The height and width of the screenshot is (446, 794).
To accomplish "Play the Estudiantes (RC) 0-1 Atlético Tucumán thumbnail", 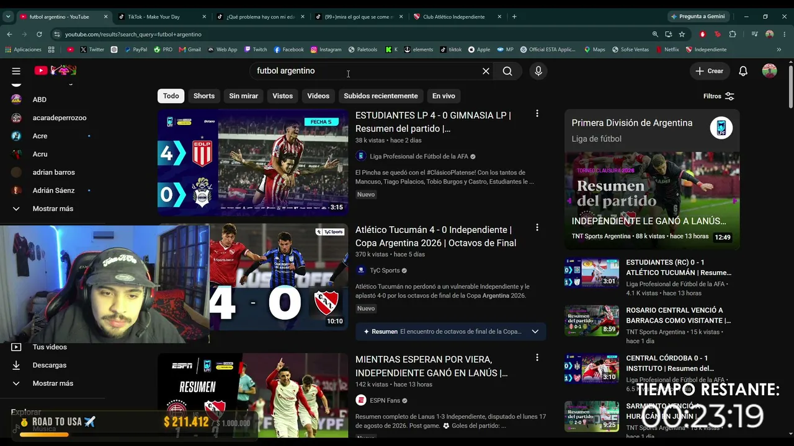I will 592,273.
